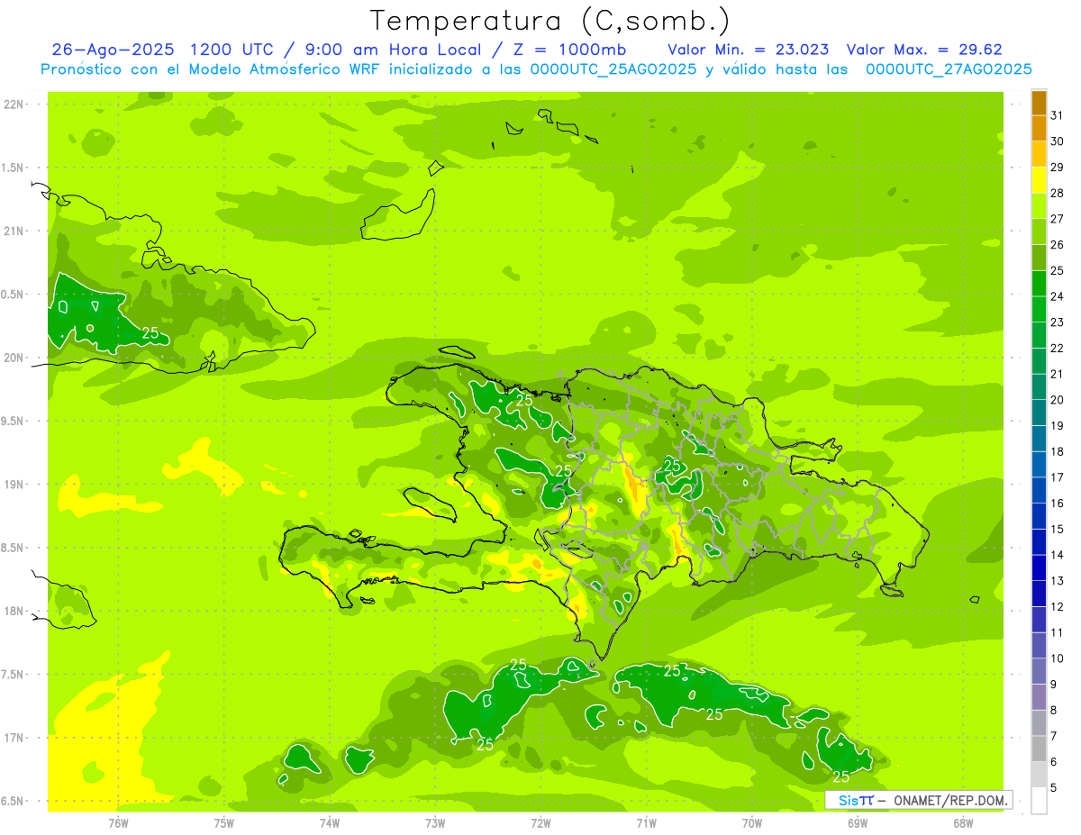The height and width of the screenshot is (835, 1081).
Task: Click '0000UTC_27AGO2025' valid-until timestamp
Action: pos(949,69)
